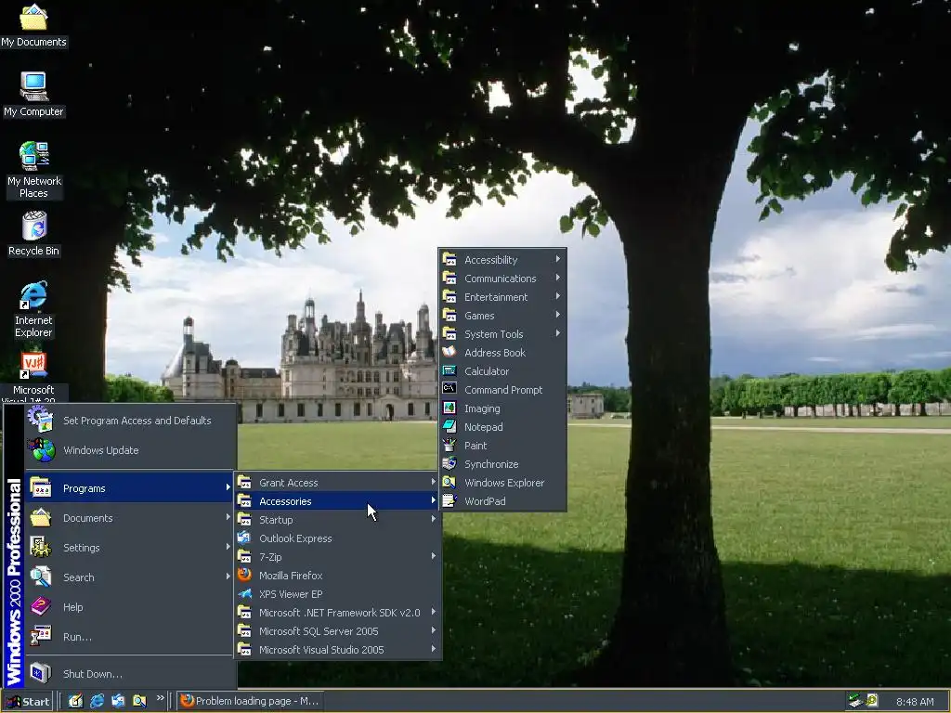Open Microsoft Visual J# desktop shortcut

(x=33, y=376)
